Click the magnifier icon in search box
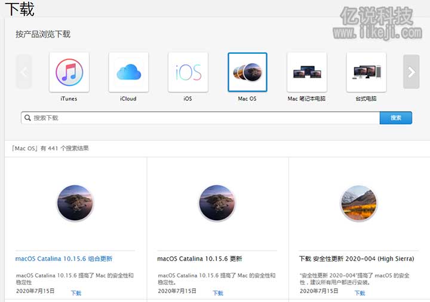The height and width of the screenshot is (302, 430). tap(27, 118)
